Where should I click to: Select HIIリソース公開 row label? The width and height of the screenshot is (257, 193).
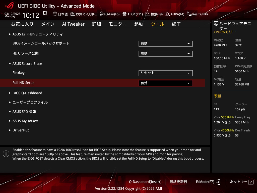tap(26, 53)
